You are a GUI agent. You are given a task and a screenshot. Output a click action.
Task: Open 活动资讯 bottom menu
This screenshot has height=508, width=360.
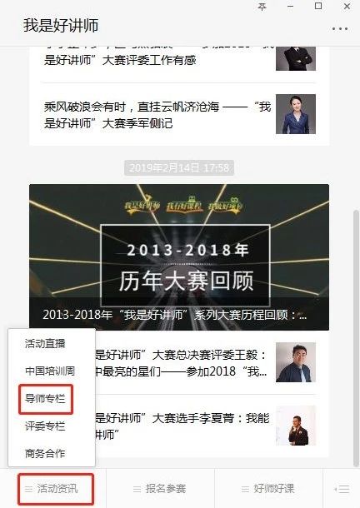coord(56,489)
